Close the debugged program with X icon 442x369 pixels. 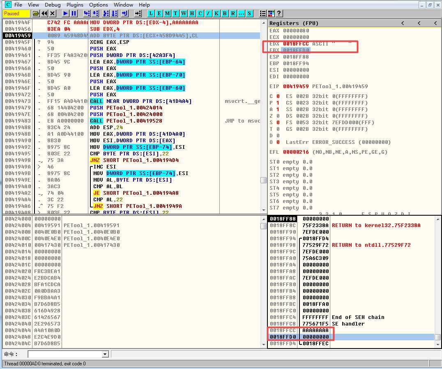point(53,14)
